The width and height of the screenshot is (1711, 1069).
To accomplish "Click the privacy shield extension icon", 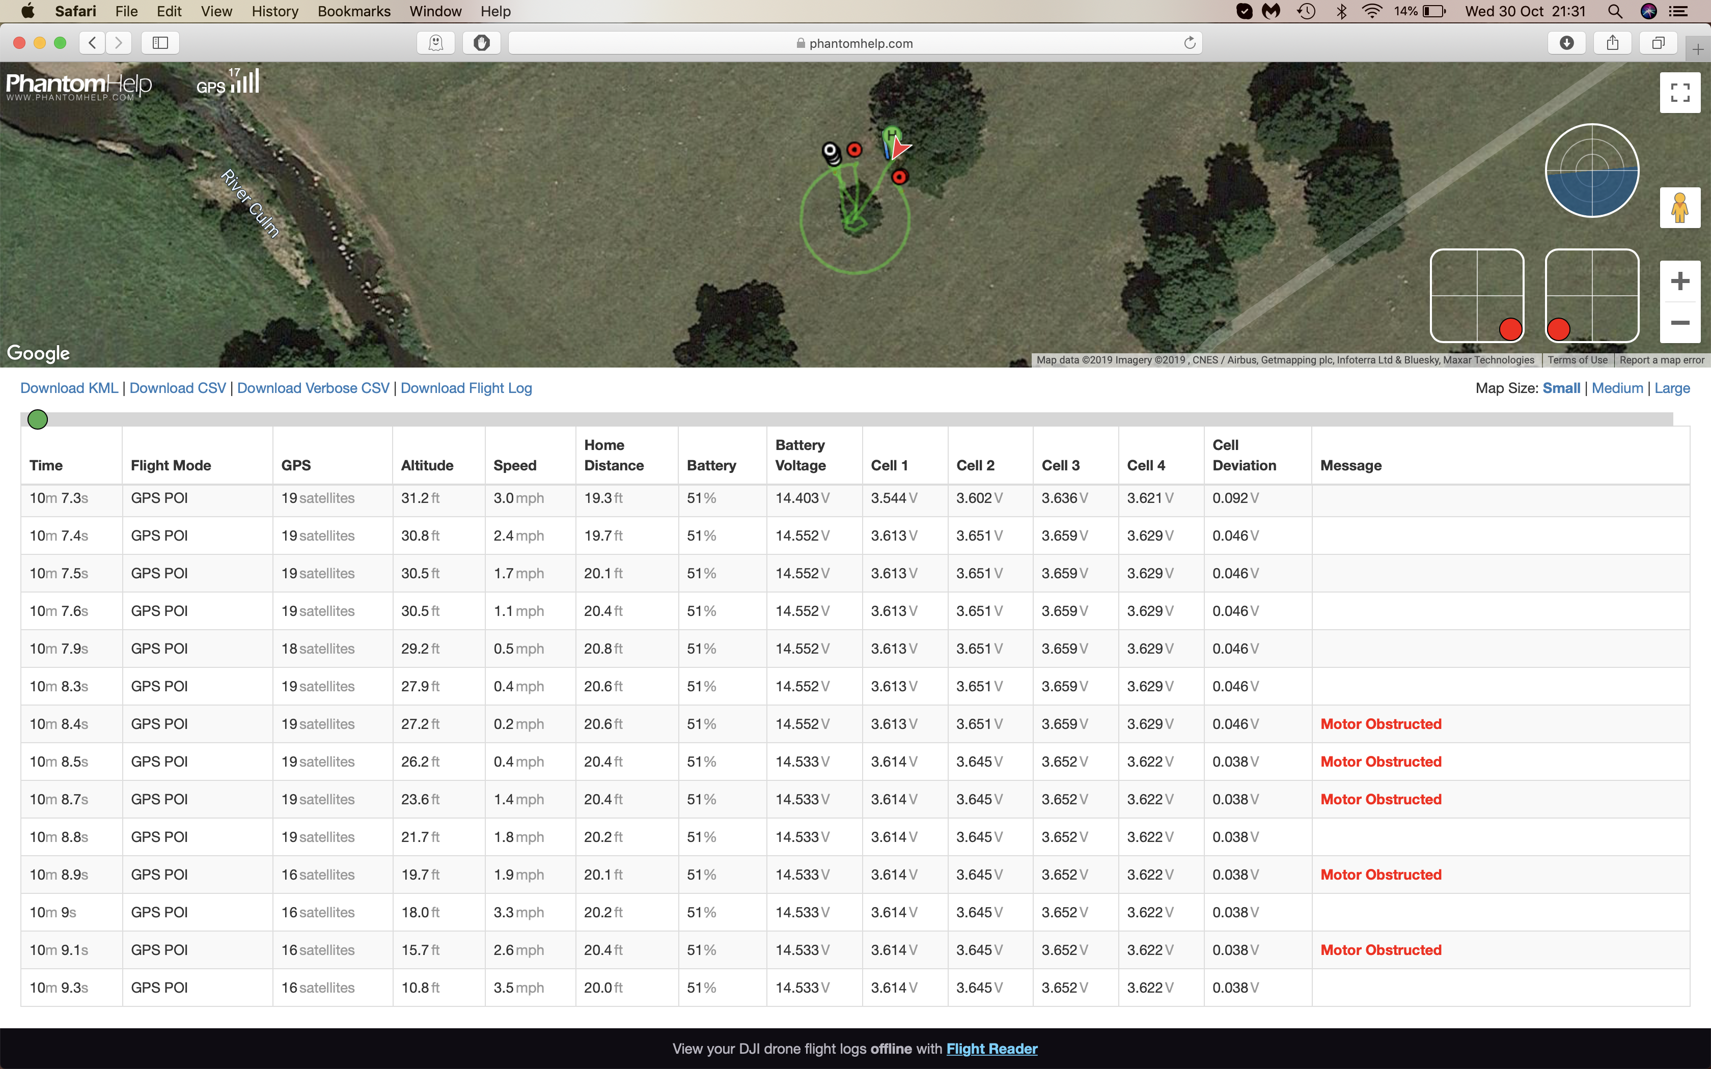I will (482, 43).
